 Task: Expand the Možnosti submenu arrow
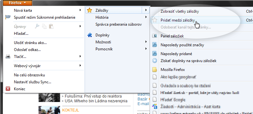(x=146, y=42)
